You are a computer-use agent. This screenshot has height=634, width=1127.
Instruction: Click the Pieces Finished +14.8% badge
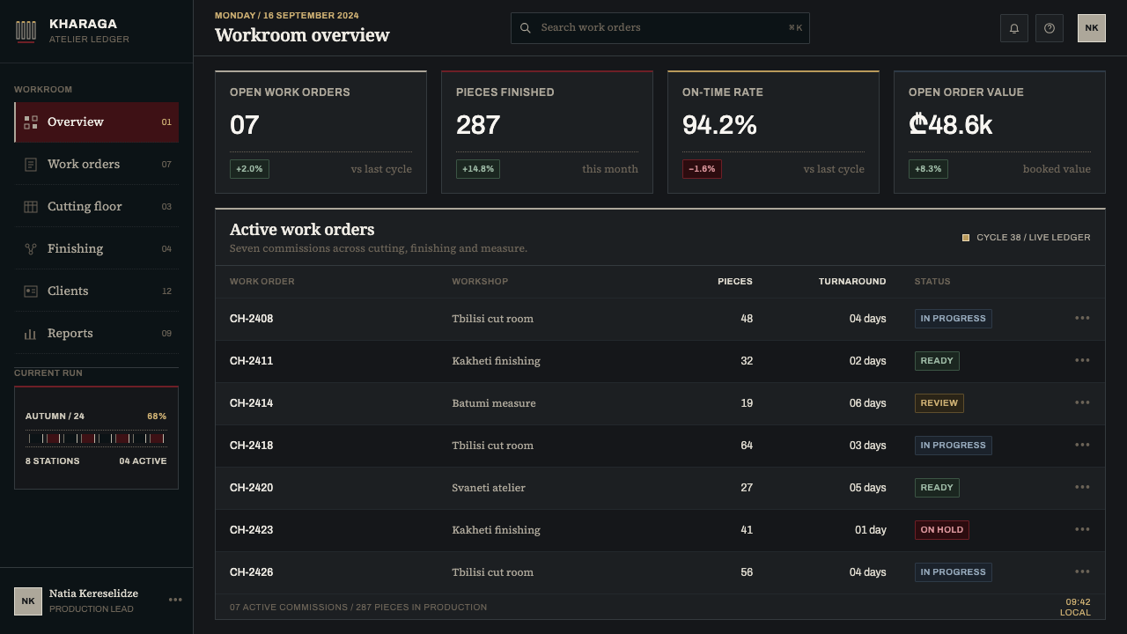478,169
